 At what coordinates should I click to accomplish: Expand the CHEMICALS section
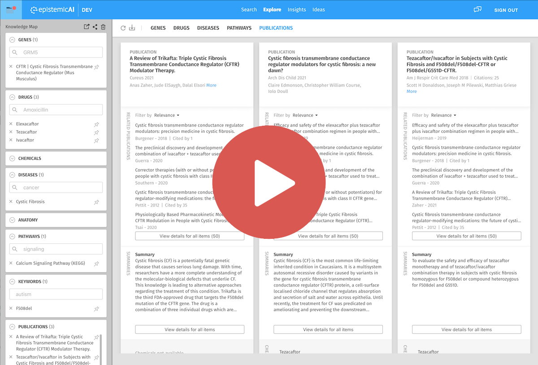(x=12, y=158)
